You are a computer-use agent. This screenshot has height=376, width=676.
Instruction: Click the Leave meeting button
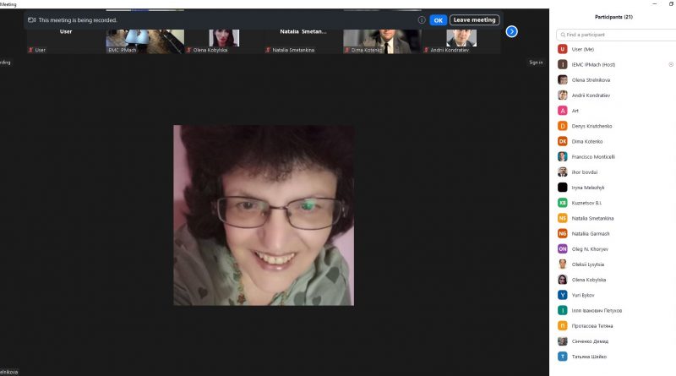pyautogui.click(x=474, y=19)
